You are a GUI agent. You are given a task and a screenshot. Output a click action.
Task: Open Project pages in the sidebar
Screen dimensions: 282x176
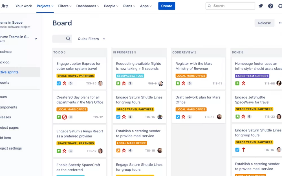(9, 128)
